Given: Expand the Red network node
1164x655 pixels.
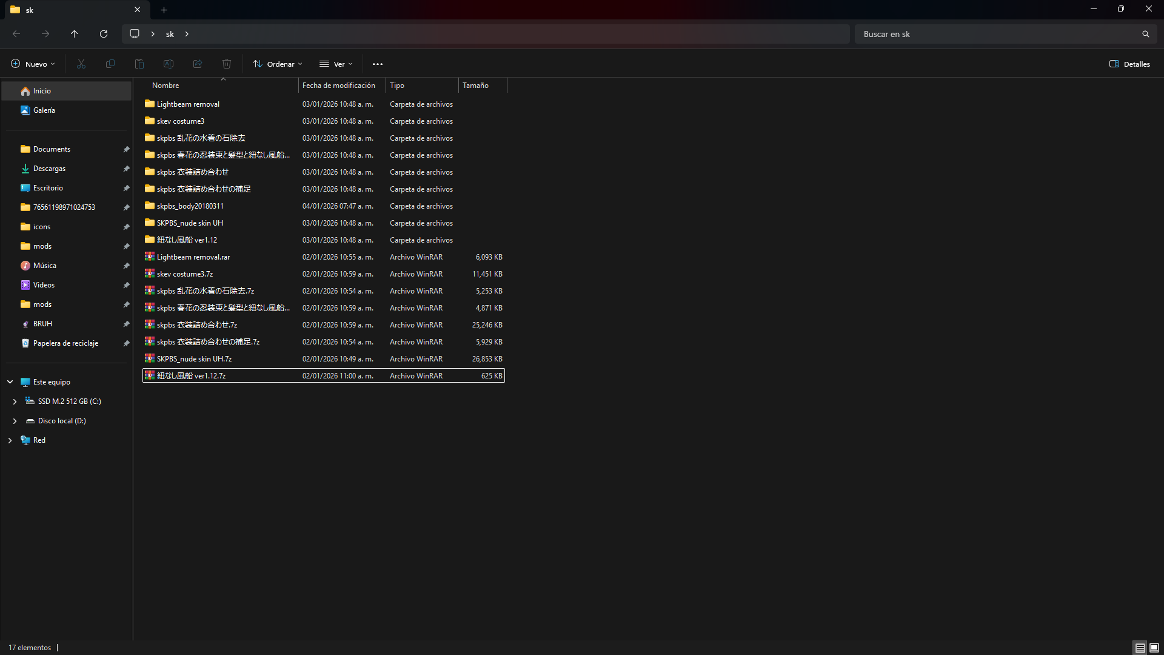Looking at the screenshot, I should [10, 440].
